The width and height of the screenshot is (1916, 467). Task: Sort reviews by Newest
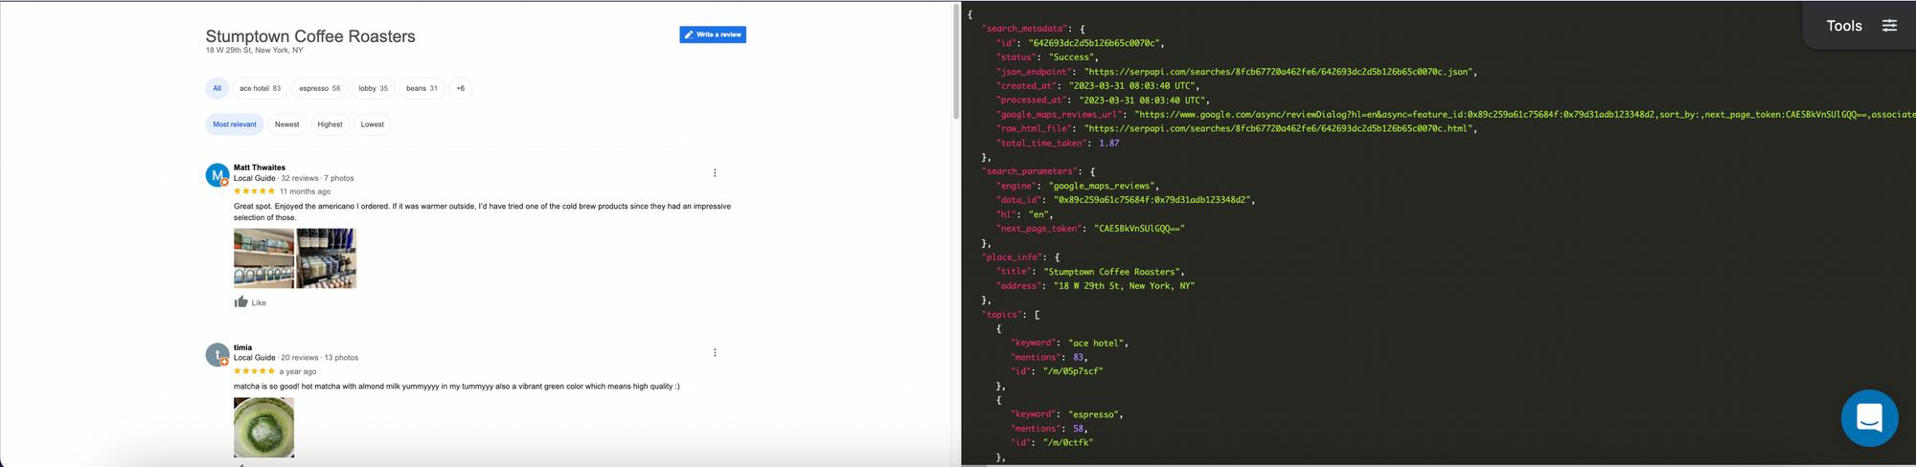click(286, 124)
